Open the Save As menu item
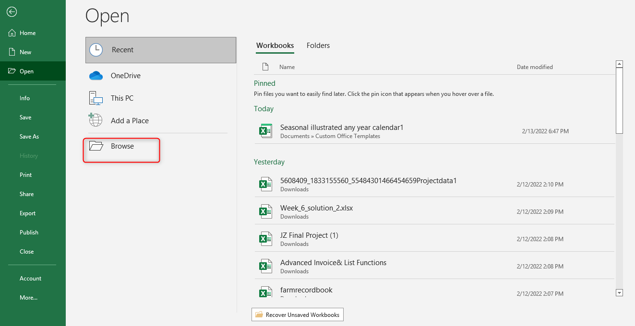The image size is (635, 326). [x=29, y=137]
